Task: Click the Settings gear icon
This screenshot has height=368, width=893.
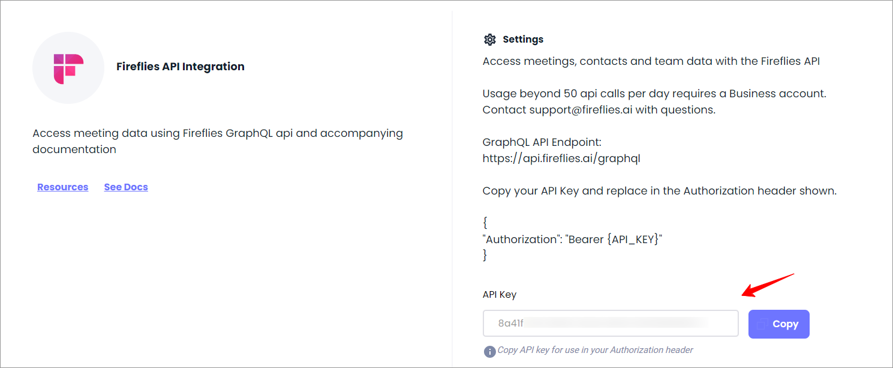Action: tap(490, 40)
